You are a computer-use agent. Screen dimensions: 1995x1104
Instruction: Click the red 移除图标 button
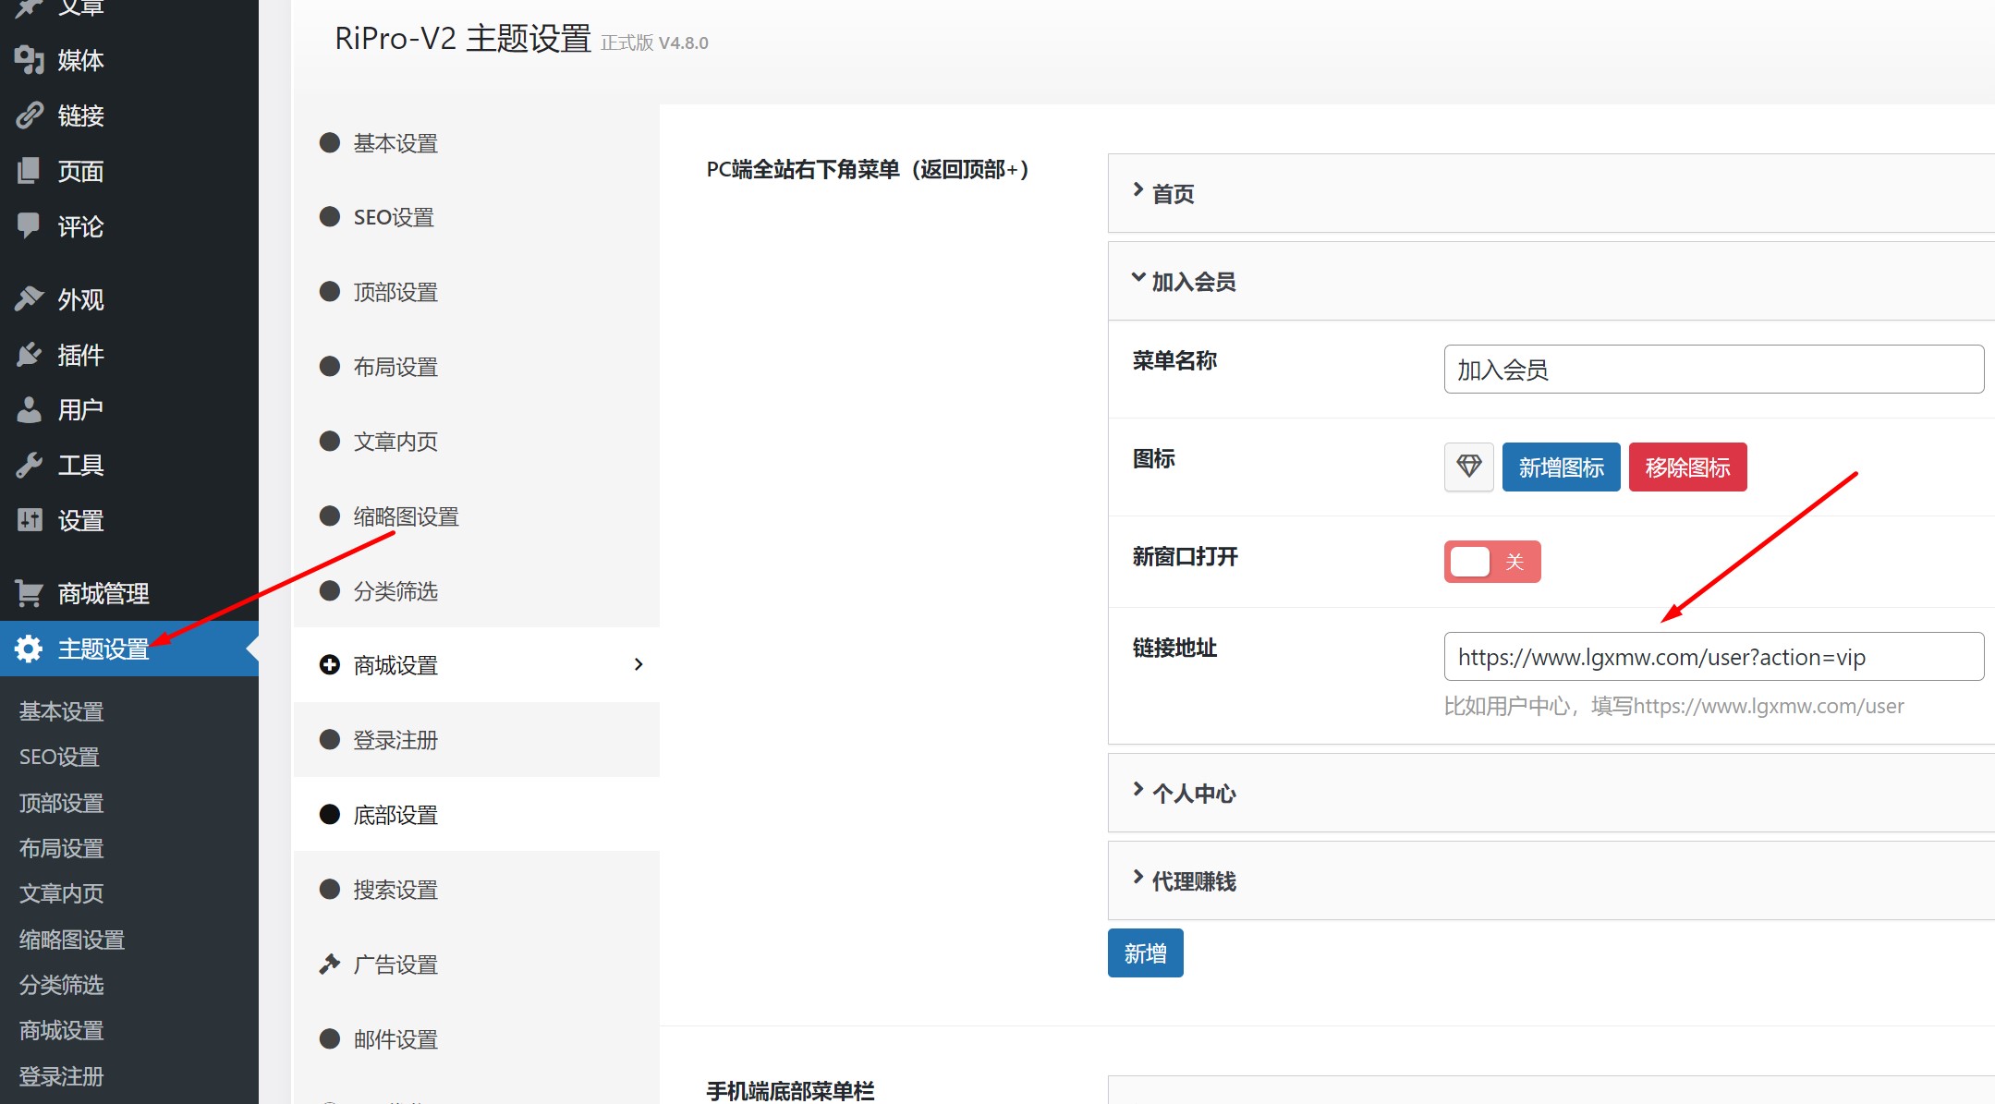point(1687,467)
